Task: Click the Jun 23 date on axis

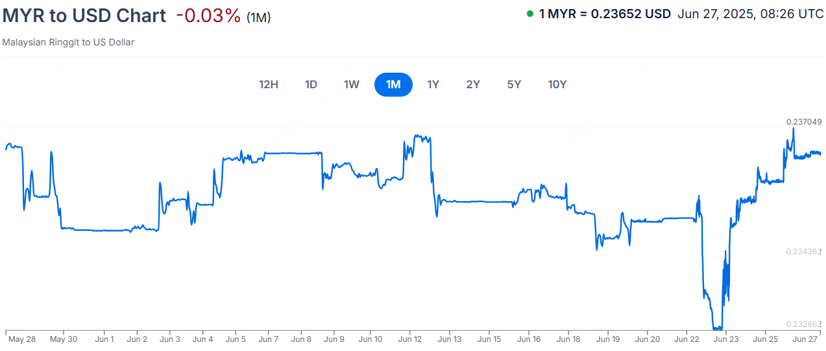Action: tap(725, 339)
